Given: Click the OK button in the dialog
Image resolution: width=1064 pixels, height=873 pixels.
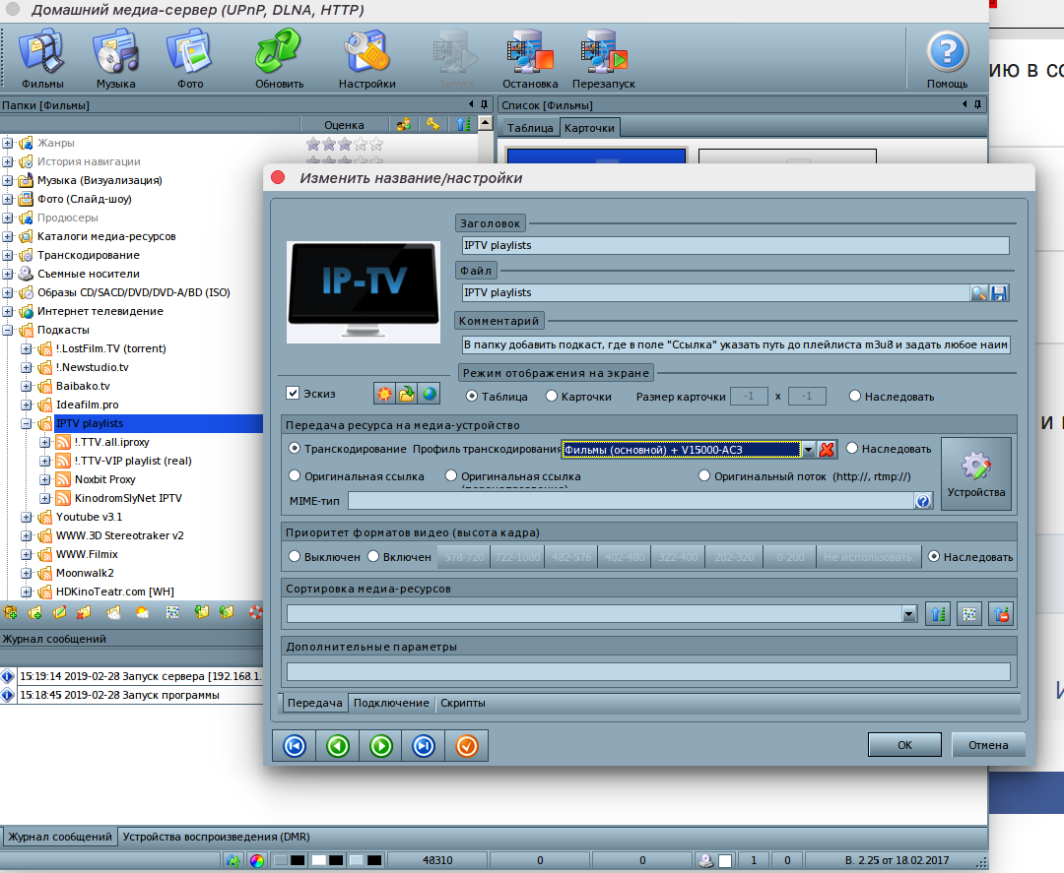Looking at the screenshot, I should [x=904, y=745].
